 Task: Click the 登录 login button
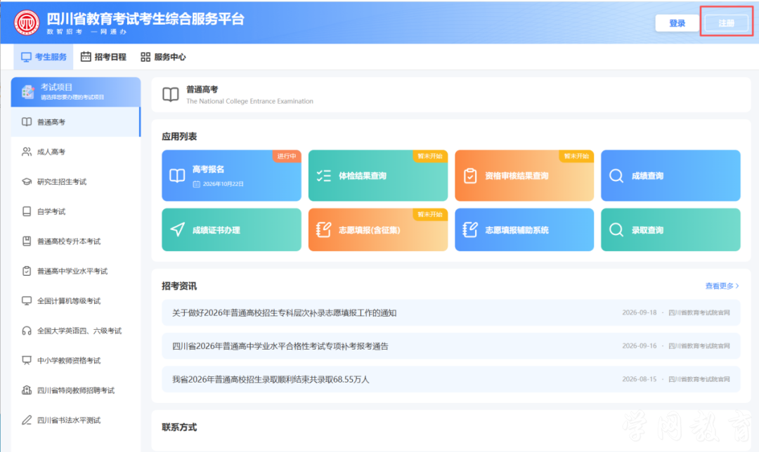(x=677, y=23)
